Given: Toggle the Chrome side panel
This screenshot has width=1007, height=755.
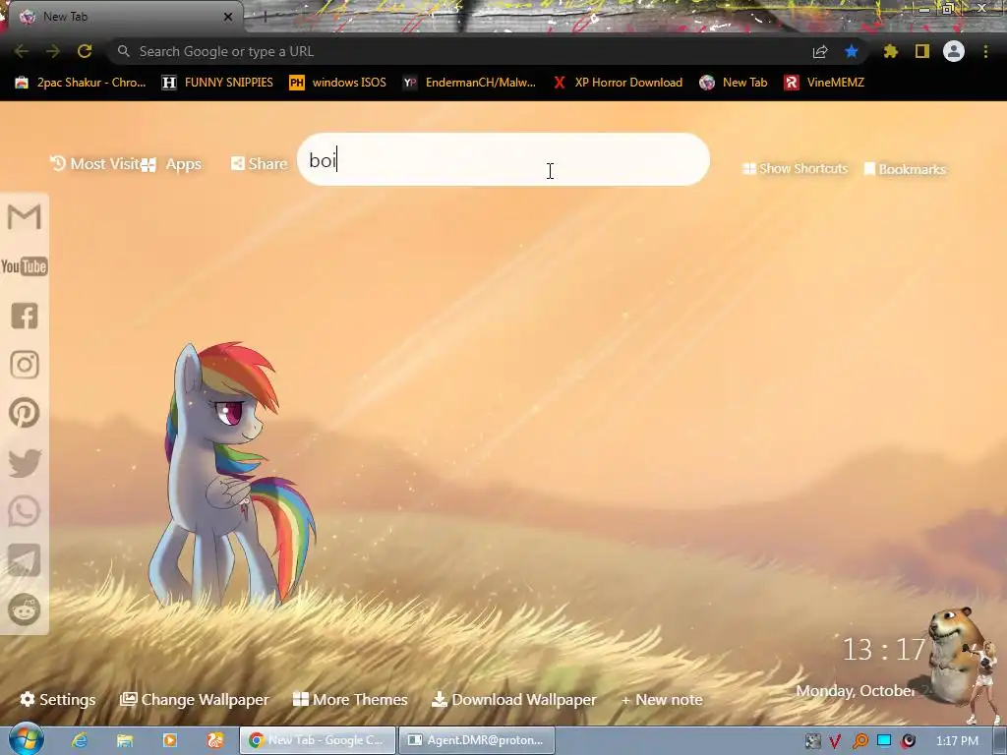Looking at the screenshot, I should point(922,51).
